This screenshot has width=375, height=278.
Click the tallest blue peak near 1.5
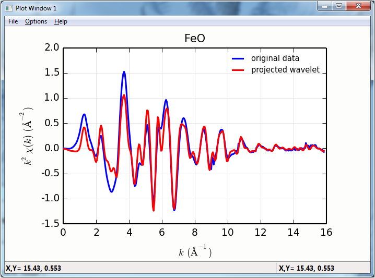(124, 72)
